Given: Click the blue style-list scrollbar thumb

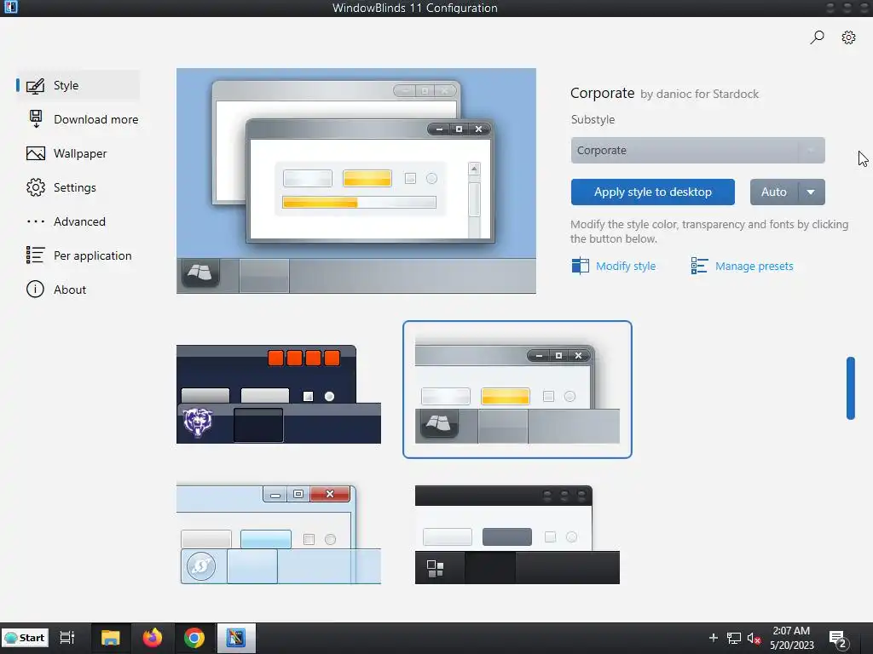Looking at the screenshot, I should click(x=850, y=387).
